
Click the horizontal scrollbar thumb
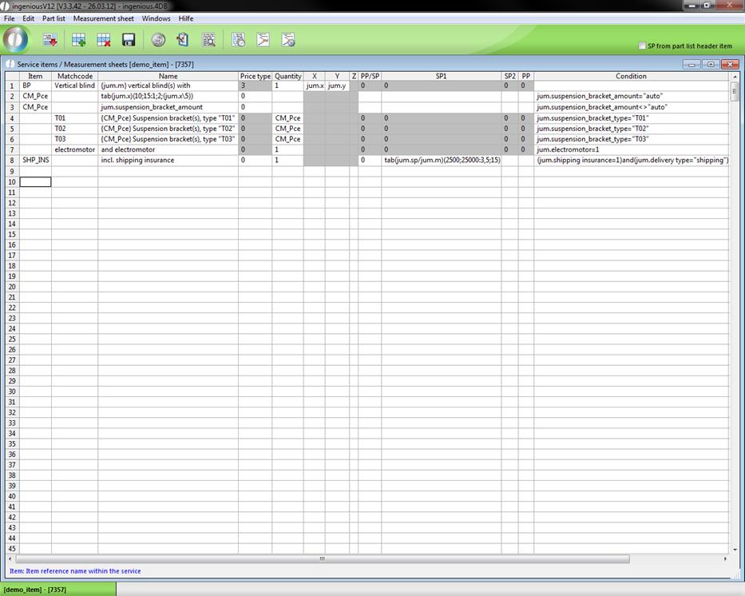[322, 559]
